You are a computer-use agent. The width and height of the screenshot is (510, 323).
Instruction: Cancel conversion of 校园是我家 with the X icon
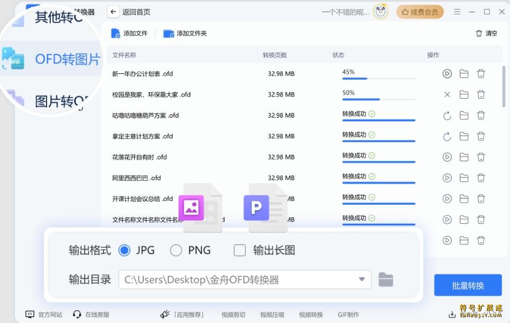click(x=447, y=94)
